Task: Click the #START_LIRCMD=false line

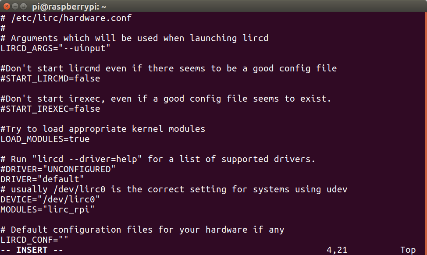Action: [50, 78]
